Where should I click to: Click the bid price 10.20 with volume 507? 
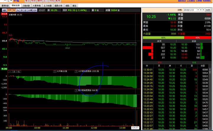173,48
